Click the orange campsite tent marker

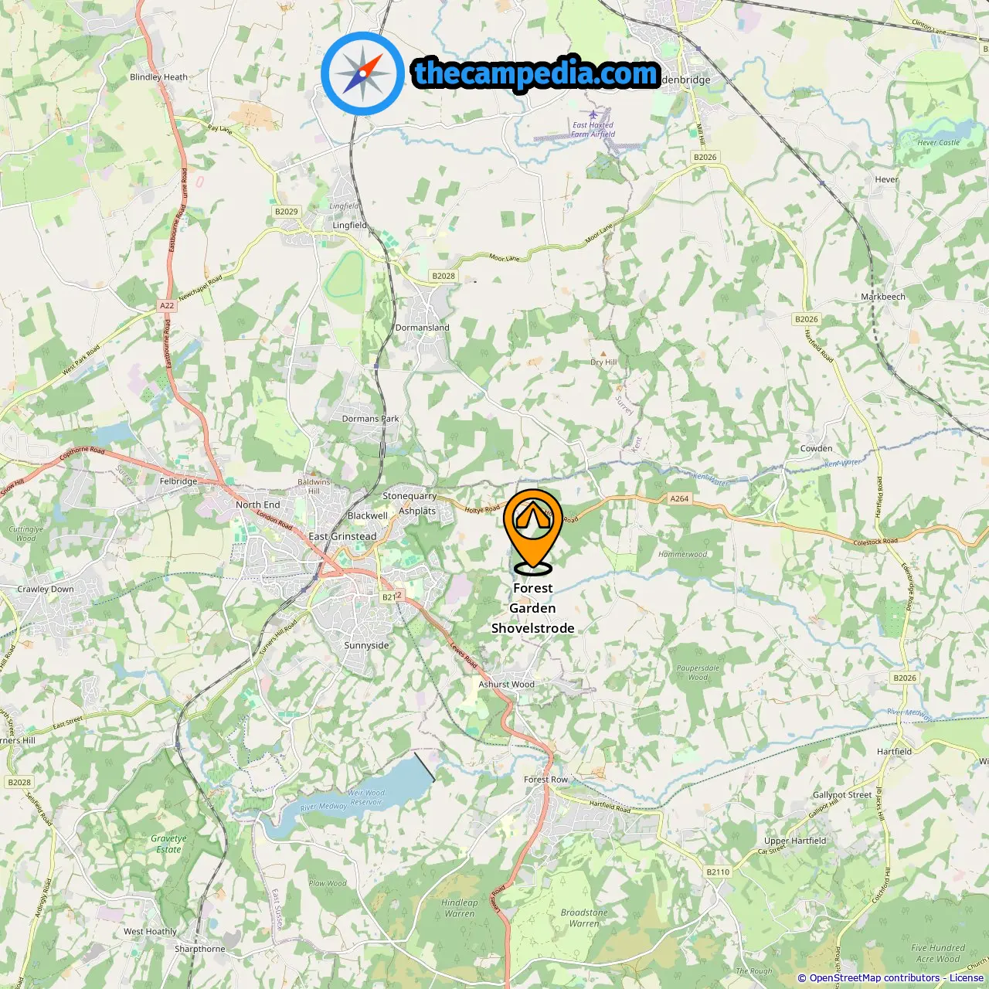pos(533,531)
